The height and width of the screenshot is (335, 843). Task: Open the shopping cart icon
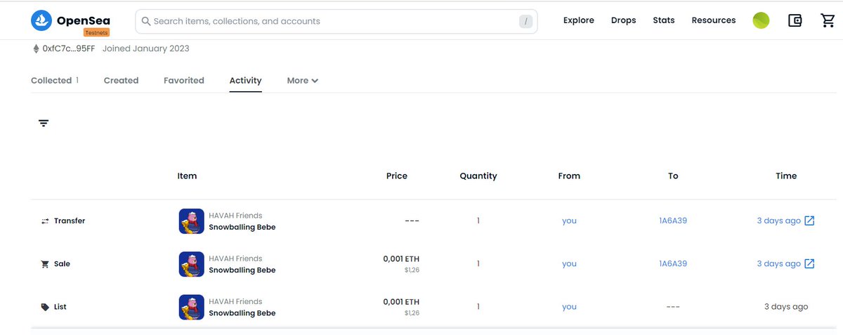point(828,20)
